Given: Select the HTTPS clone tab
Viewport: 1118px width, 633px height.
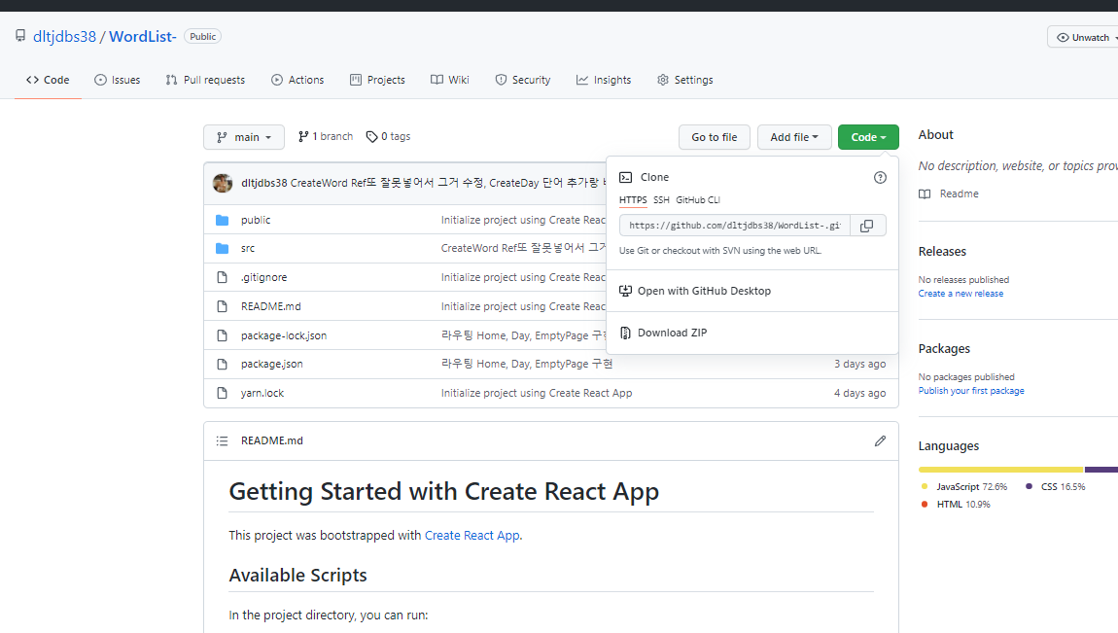Looking at the screenshot, I should pos(633,200).
